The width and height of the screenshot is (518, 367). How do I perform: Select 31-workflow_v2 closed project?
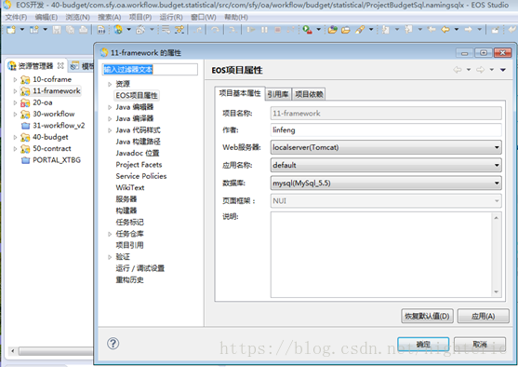[x=59, y=126]
